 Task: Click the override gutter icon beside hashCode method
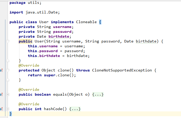pos(1,109)
